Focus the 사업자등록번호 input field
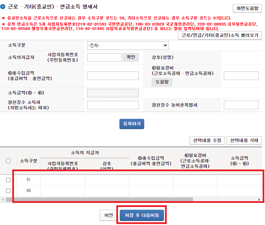This screenshot has height=225, width=265. coord(104,57)
